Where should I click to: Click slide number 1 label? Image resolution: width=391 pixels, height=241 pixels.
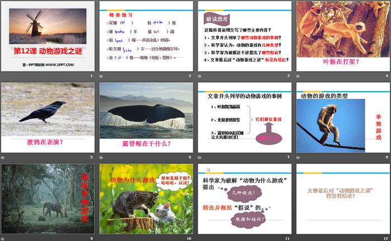92,75
